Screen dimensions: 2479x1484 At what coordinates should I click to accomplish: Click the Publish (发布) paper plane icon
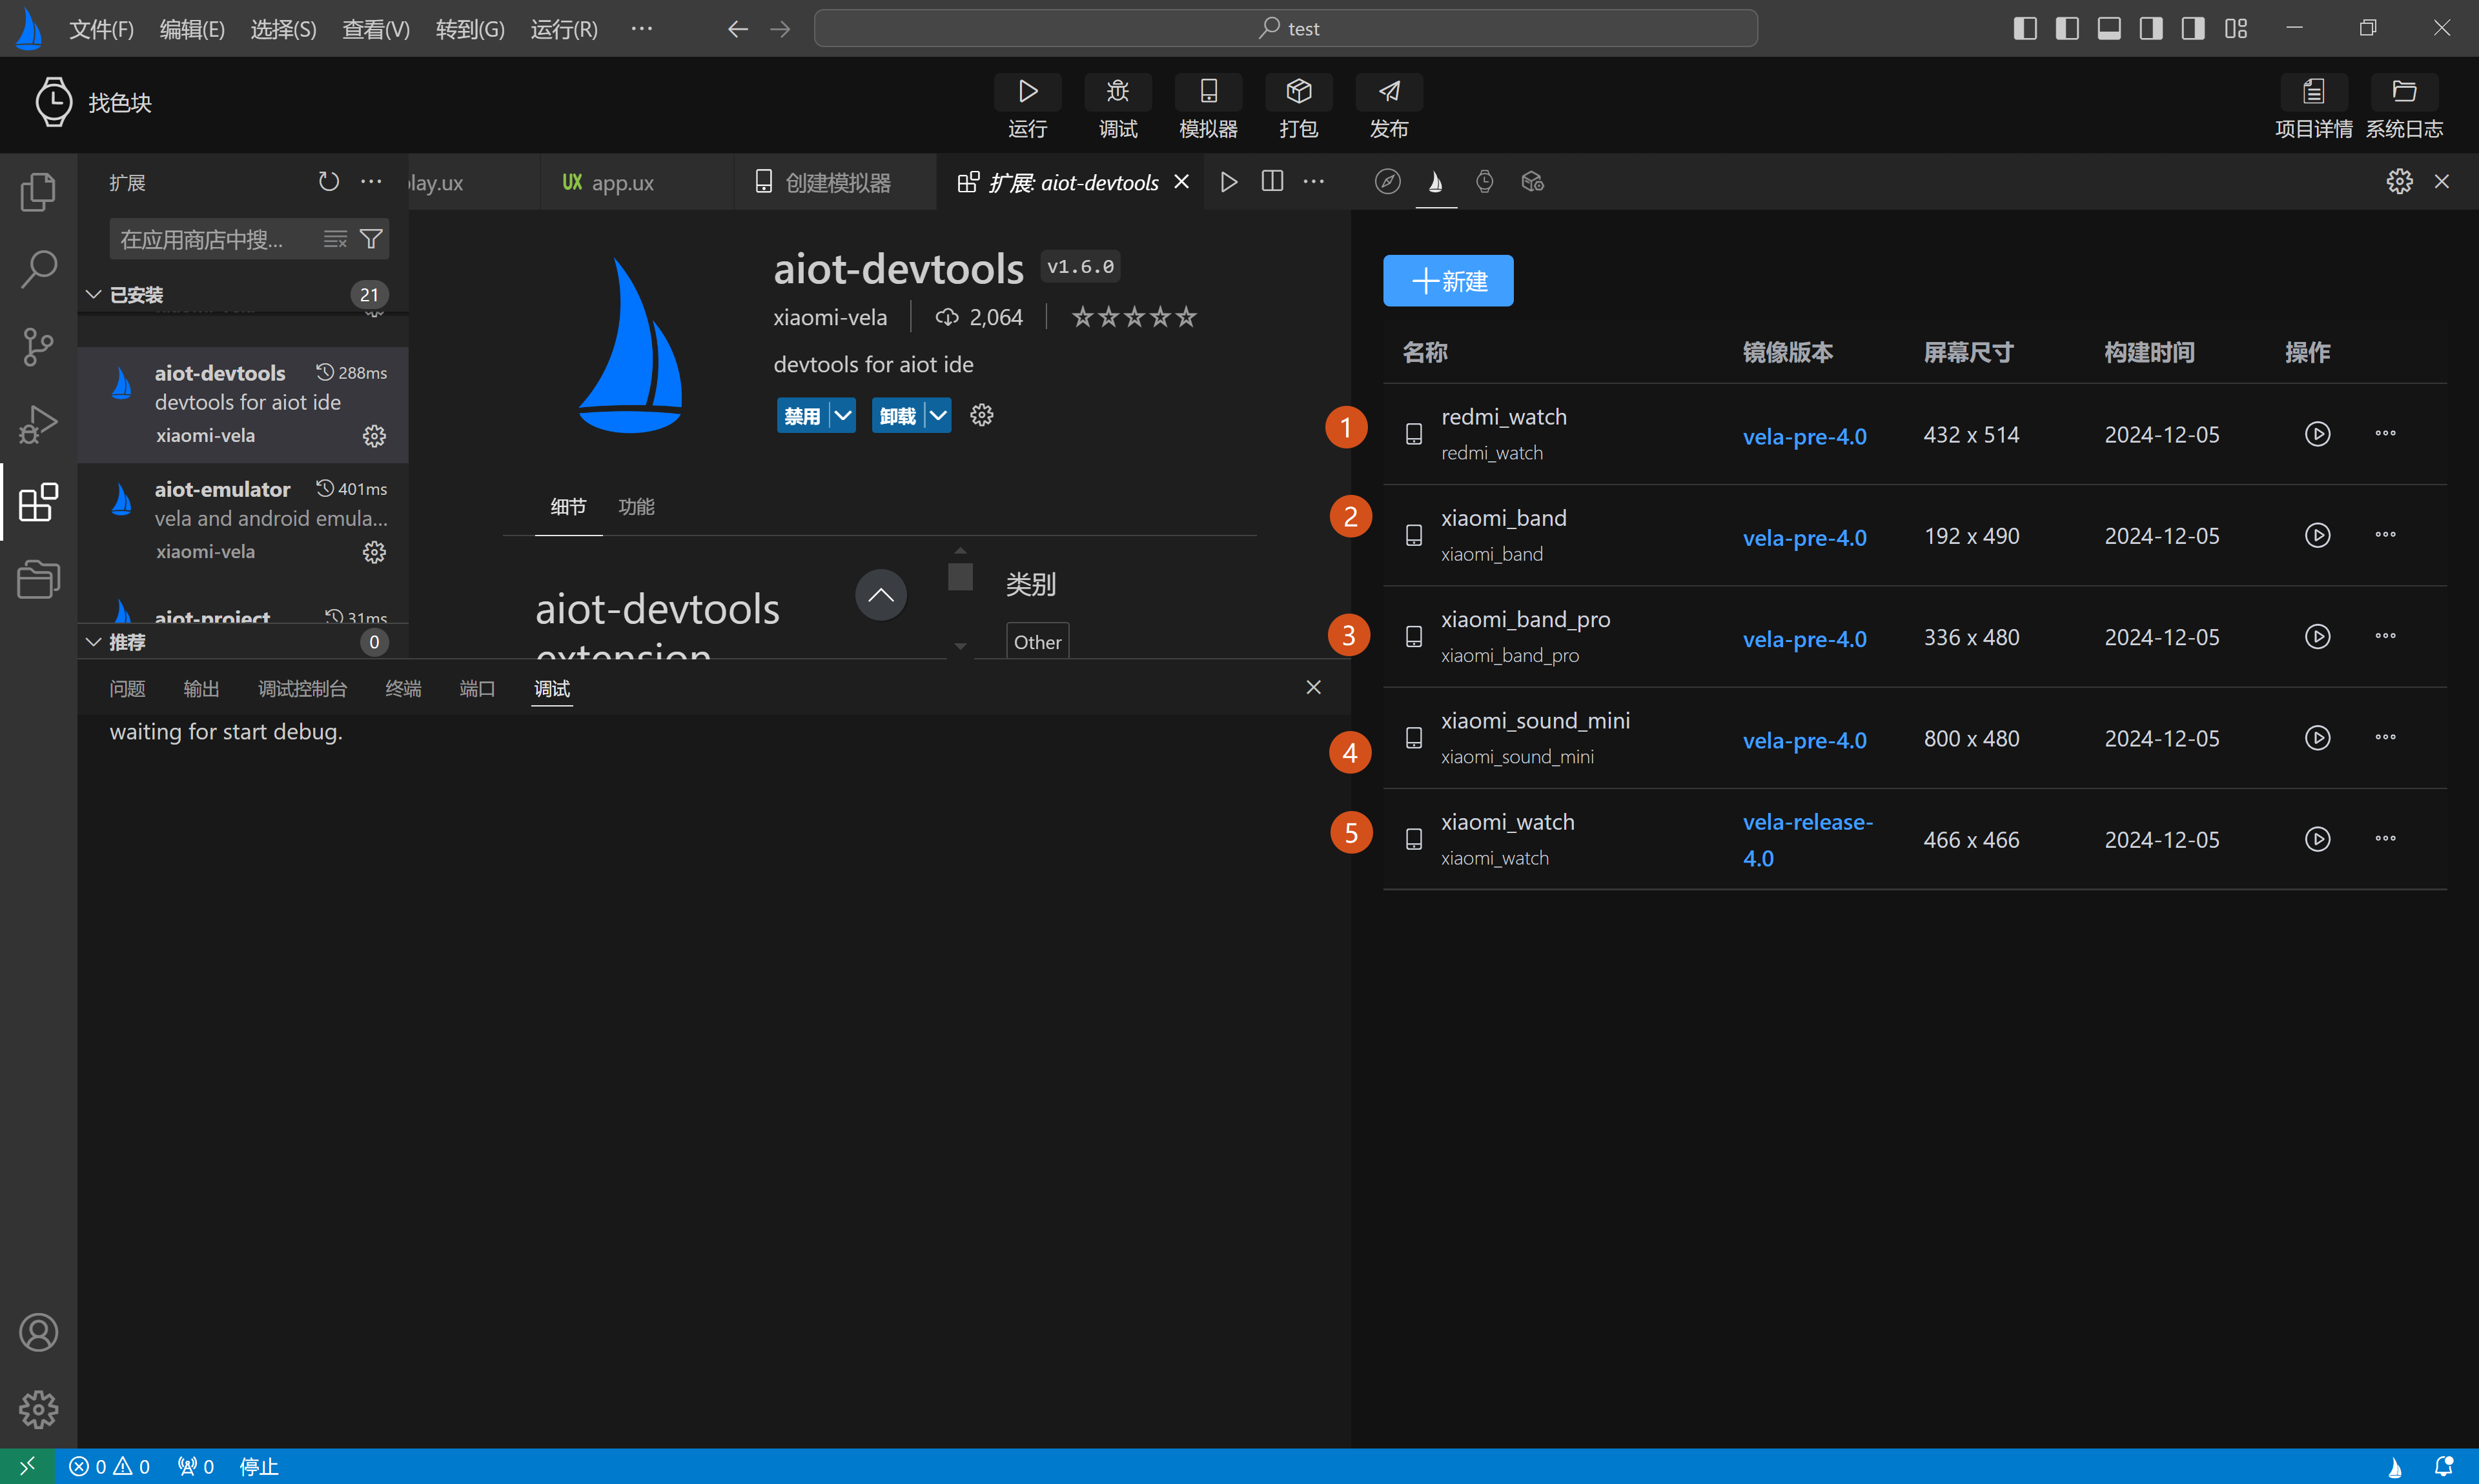1389,92
